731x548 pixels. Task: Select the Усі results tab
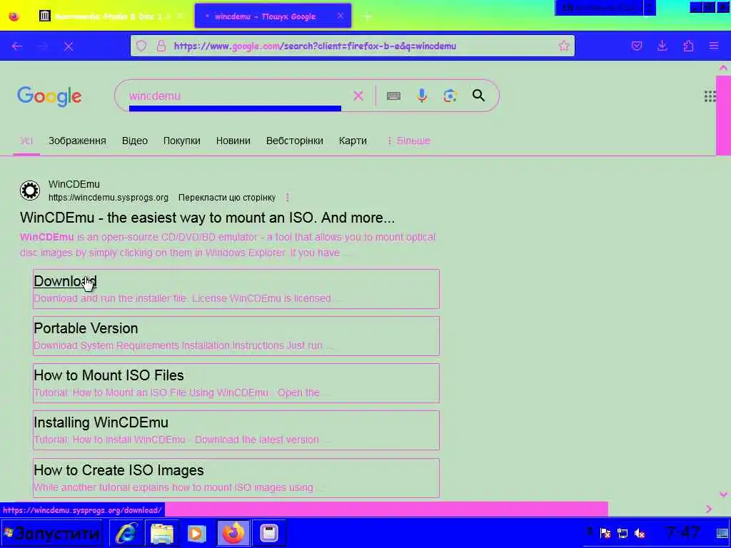(26, 141)
